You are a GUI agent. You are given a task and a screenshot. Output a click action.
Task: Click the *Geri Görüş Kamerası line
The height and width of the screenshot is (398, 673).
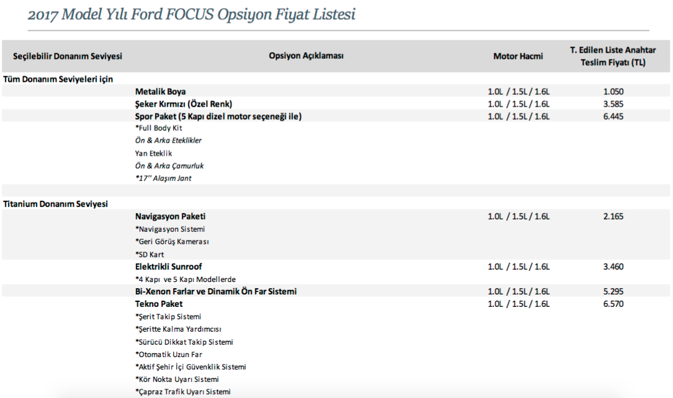[x=172, y=242]
